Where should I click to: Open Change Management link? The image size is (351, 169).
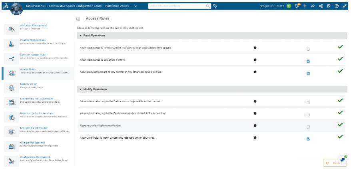coord(33,142)
